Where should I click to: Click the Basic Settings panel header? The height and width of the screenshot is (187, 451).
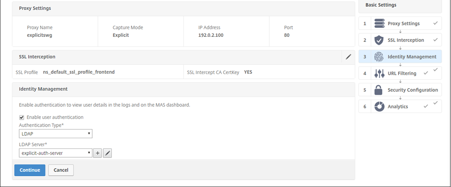pyautogui.click(x=381, y=5)
